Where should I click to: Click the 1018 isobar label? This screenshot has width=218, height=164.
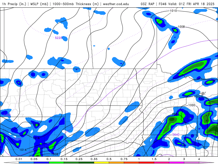(36, 125)
